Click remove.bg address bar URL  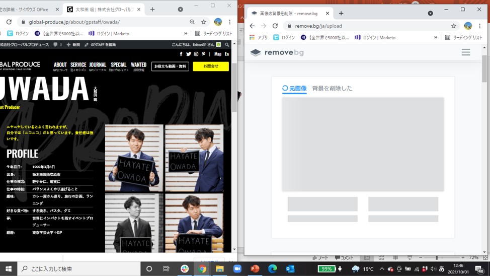tap(318, 26)
